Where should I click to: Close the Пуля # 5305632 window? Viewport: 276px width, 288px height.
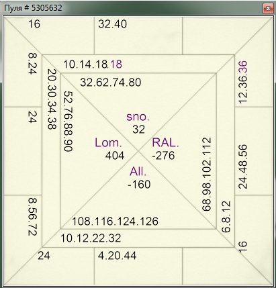[x=268, y=9]
